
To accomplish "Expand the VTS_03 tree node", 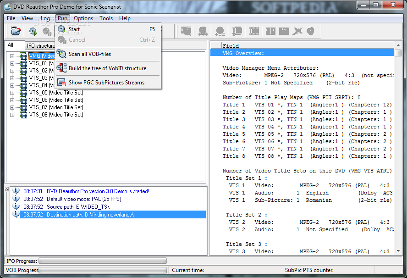I will pyautogui.click(x=12, y=78).
